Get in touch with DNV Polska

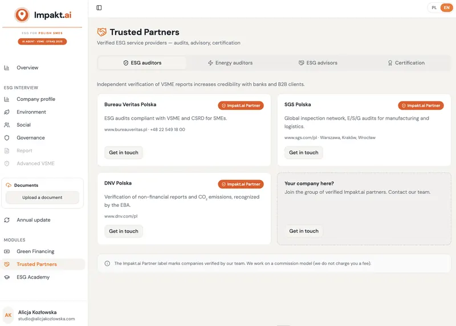coord(124,231)
